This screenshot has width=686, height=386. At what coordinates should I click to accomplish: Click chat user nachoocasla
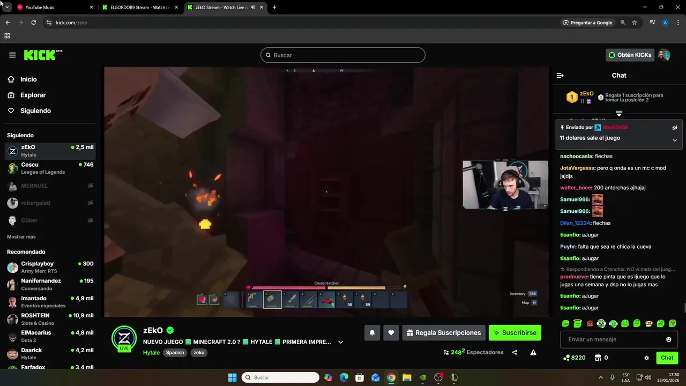[x=576, y=156]
